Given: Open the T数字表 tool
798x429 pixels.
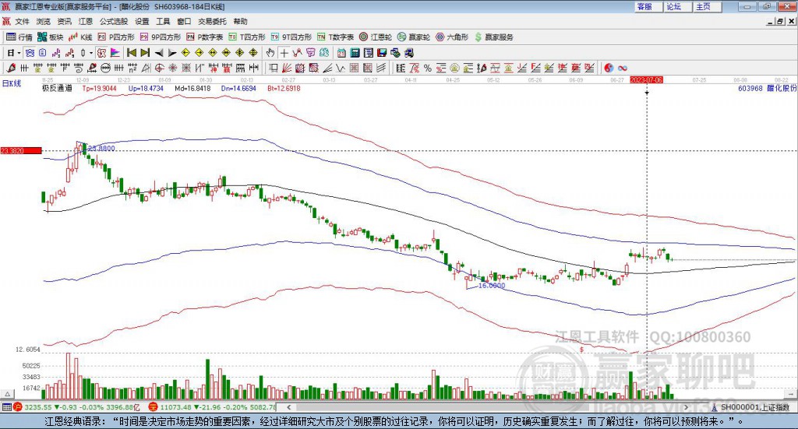Looking at the screenshot, I should (335, 37).
